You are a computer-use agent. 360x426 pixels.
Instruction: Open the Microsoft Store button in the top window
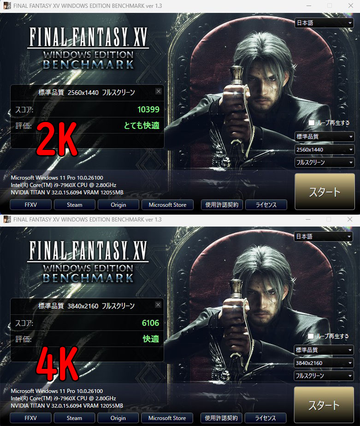tap(167, 205)
